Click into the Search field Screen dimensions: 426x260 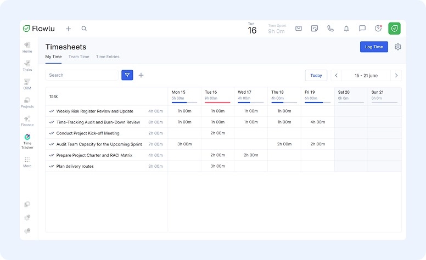pyautogui.click(x=82, y=75)
